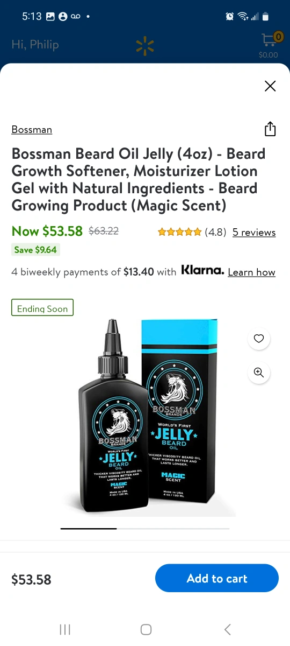The image size is (290, 646).
Task: Tap the Ending Soon badge
Action: pyautogui.click(x=42, y=308)
